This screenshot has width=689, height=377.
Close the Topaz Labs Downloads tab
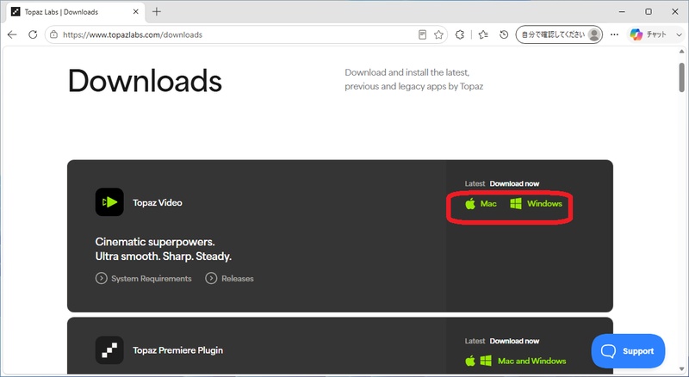click(136, 12)
